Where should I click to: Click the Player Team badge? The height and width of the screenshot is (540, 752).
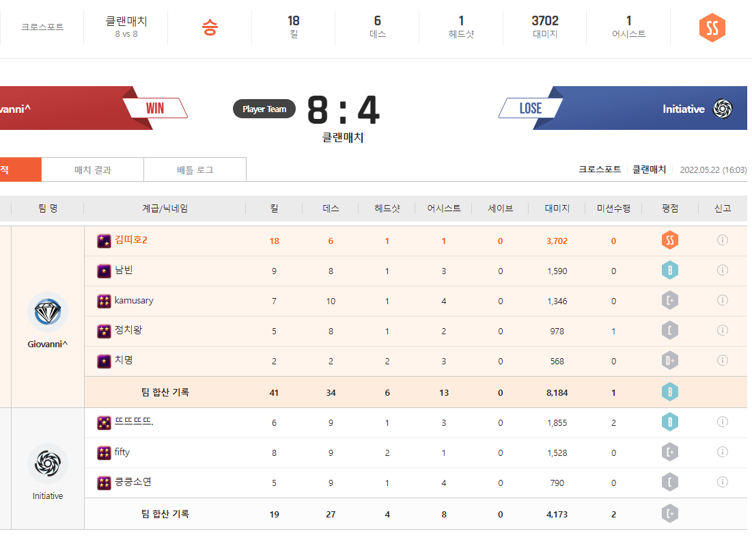264,109
